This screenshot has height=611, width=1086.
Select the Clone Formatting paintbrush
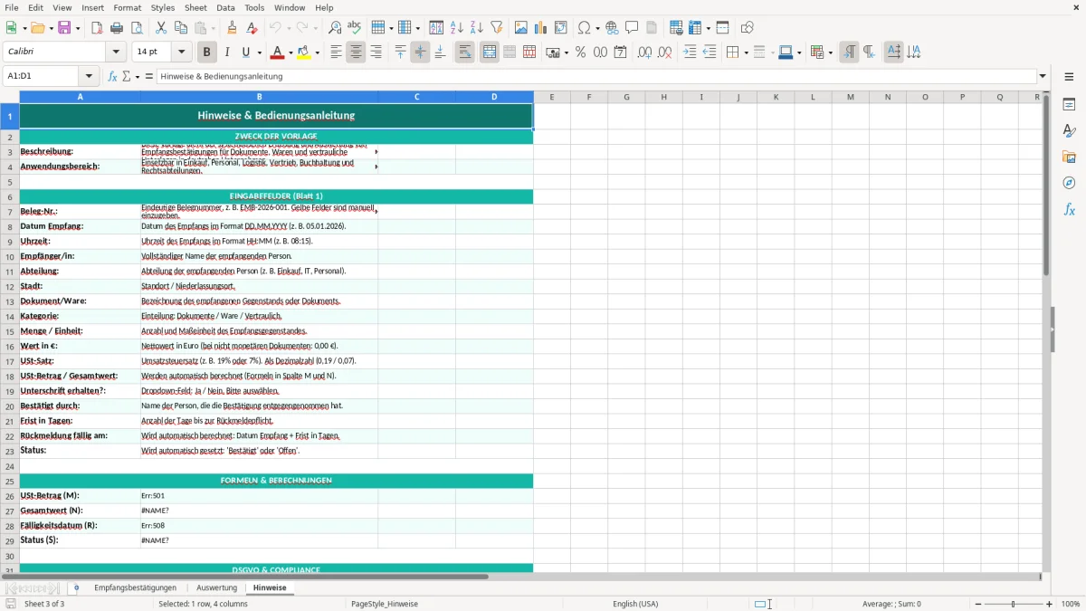pyautogui.click(x=233, y=28)
